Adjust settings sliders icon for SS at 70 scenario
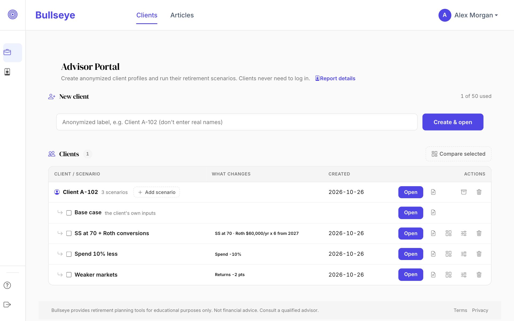514x321 pixels. 464,233
